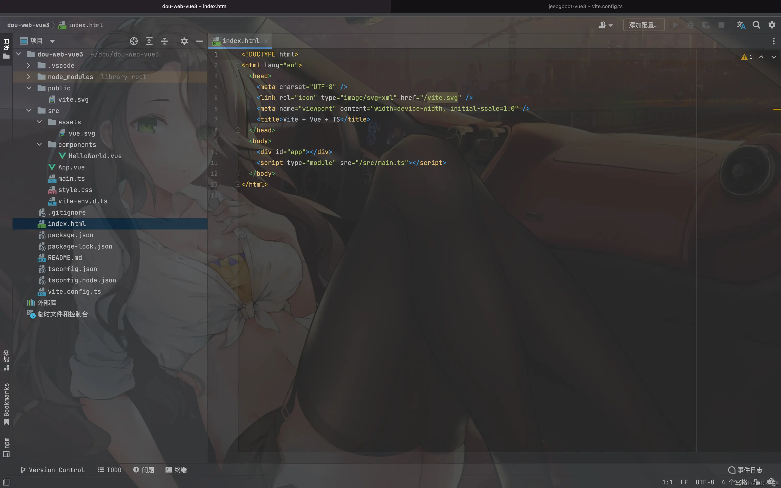Click the expand all tree icon
Image resolution: width=781 pixels, height=488 pixels.
[149, 41]
